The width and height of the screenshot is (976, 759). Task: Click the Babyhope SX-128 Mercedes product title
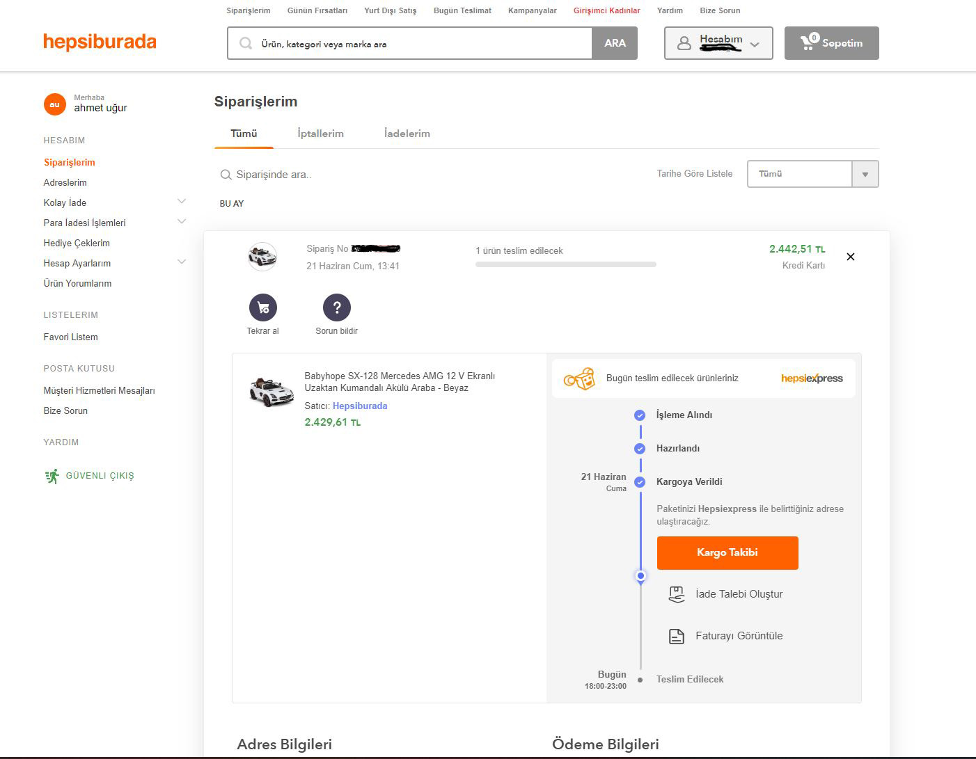pos(400,382)
